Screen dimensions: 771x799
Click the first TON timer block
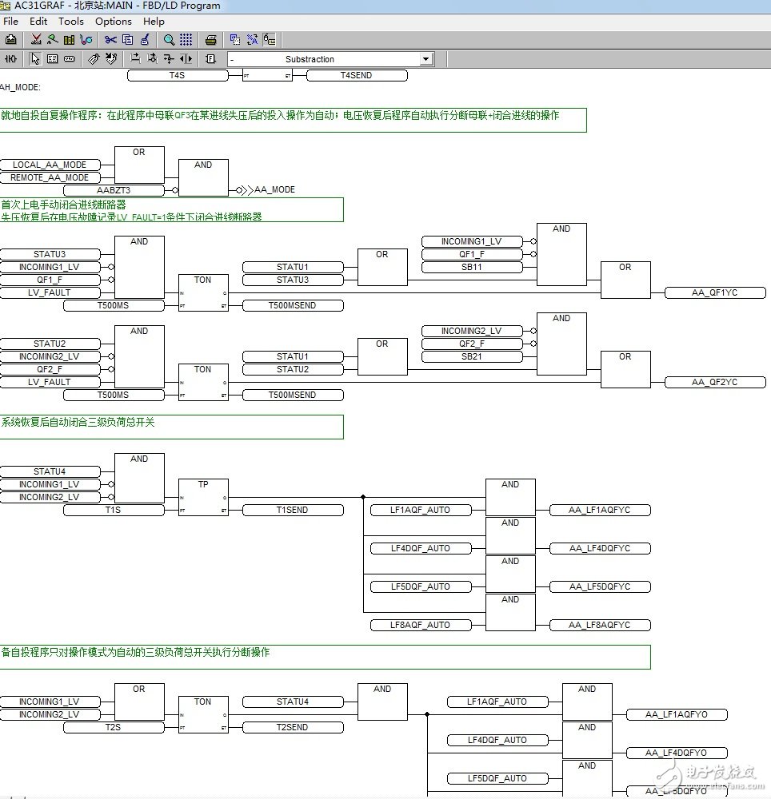203,292
